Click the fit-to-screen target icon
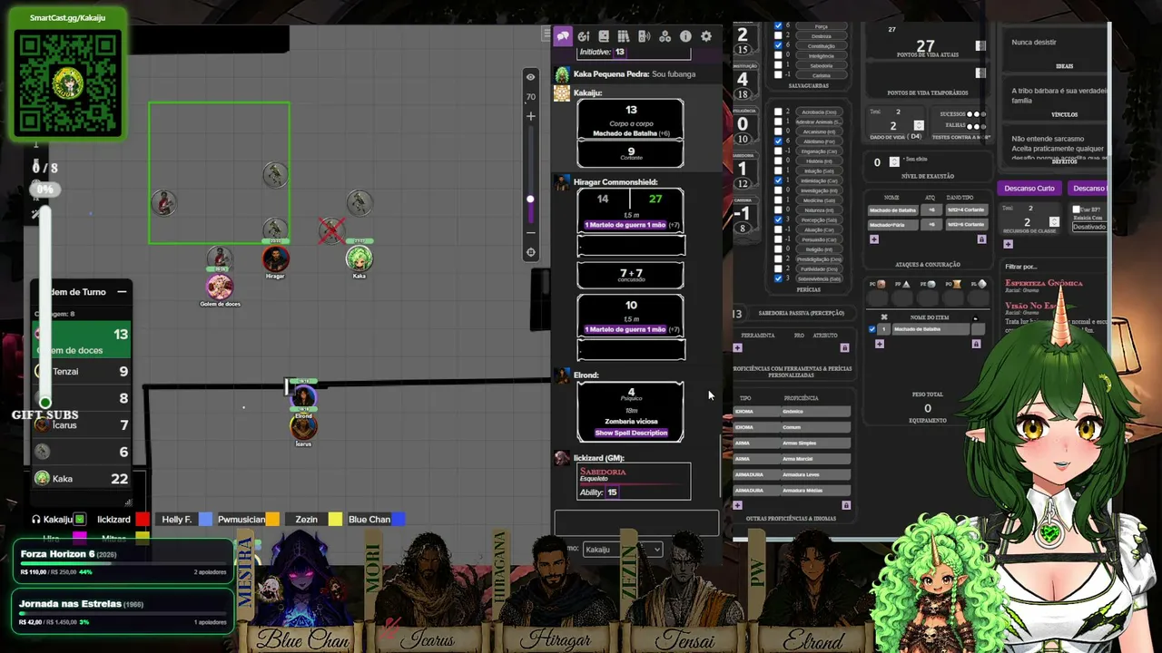 [531, 252]
